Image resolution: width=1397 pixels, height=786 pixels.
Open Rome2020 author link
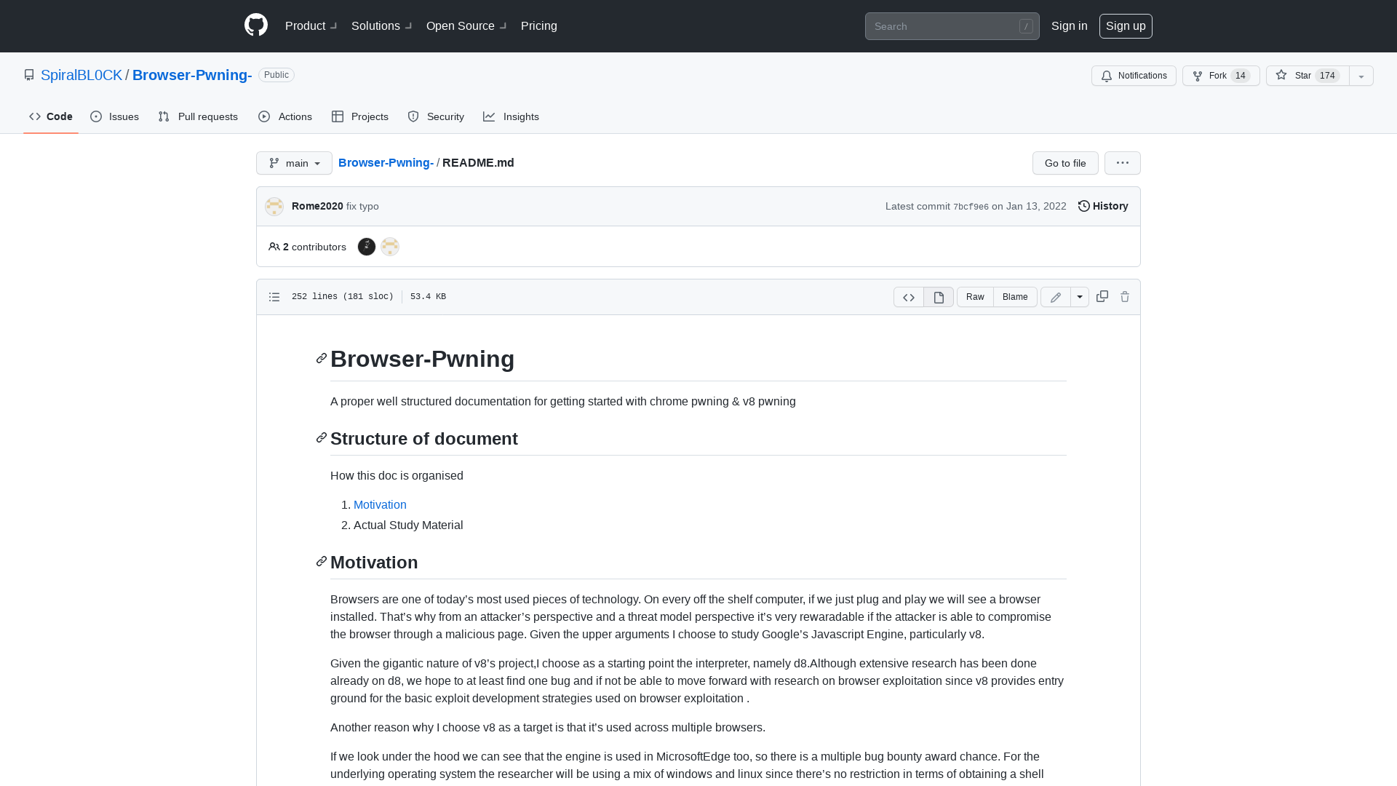[317, 206]
